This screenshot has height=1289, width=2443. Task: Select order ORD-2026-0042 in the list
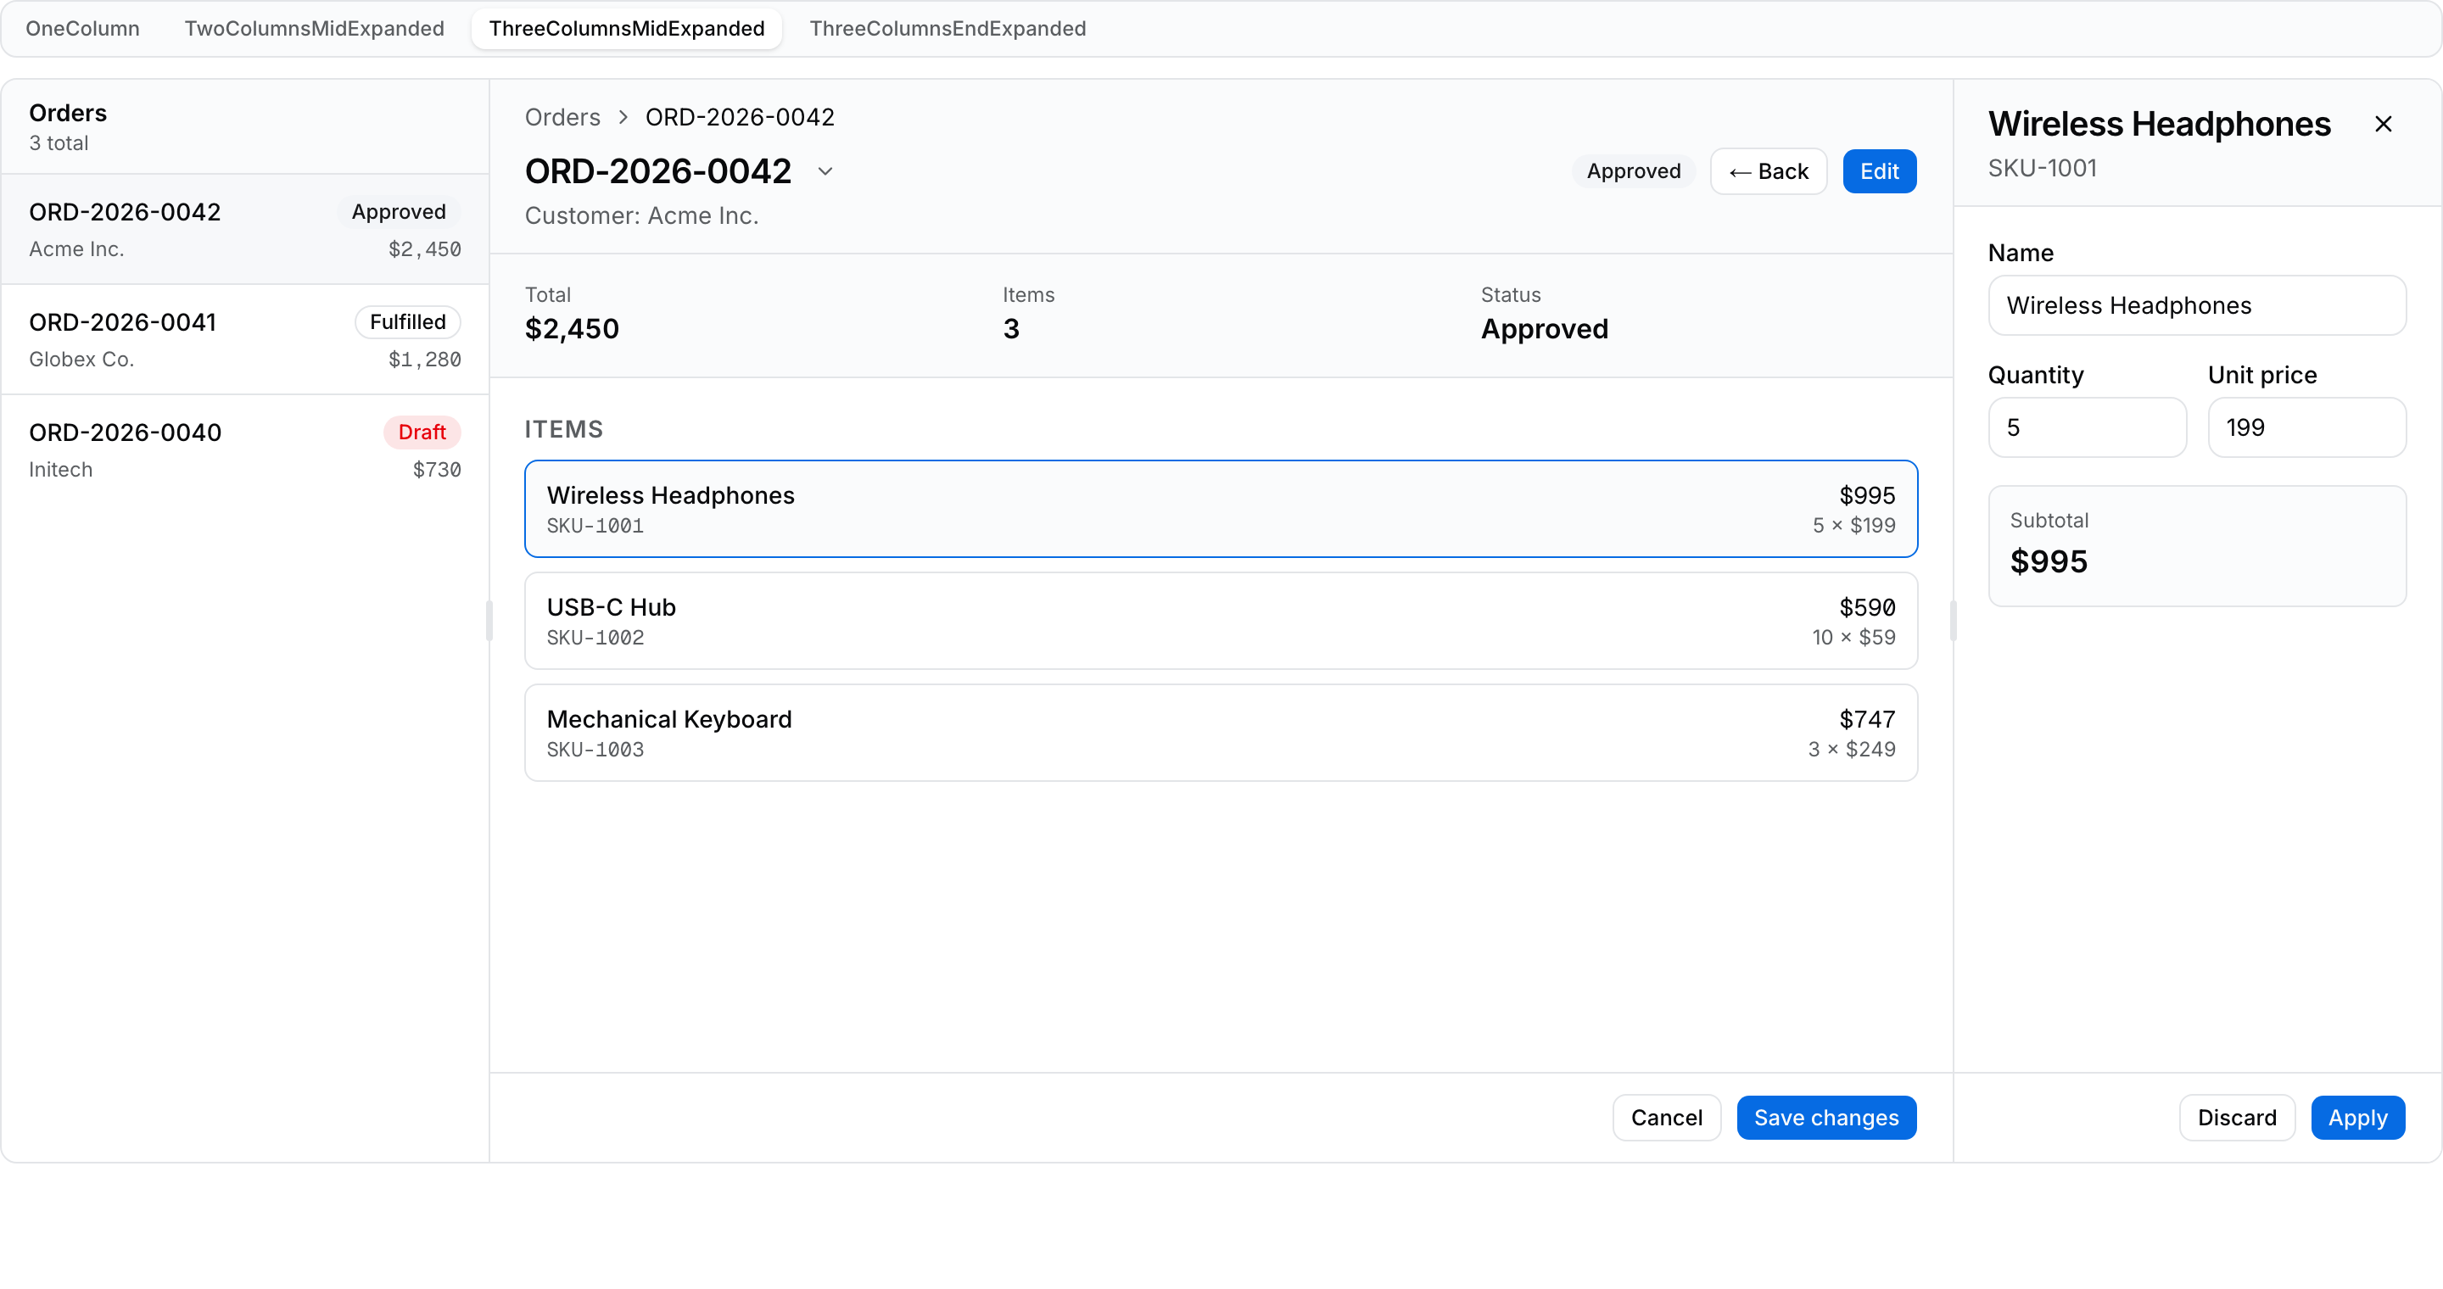244,229
